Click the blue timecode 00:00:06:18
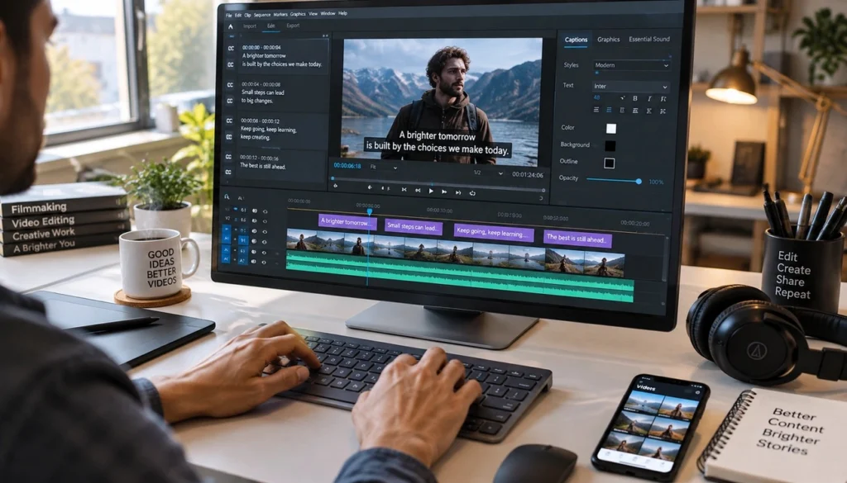Image resolution: width=847 pixels, height=483 pixels. tap(347, 166)
